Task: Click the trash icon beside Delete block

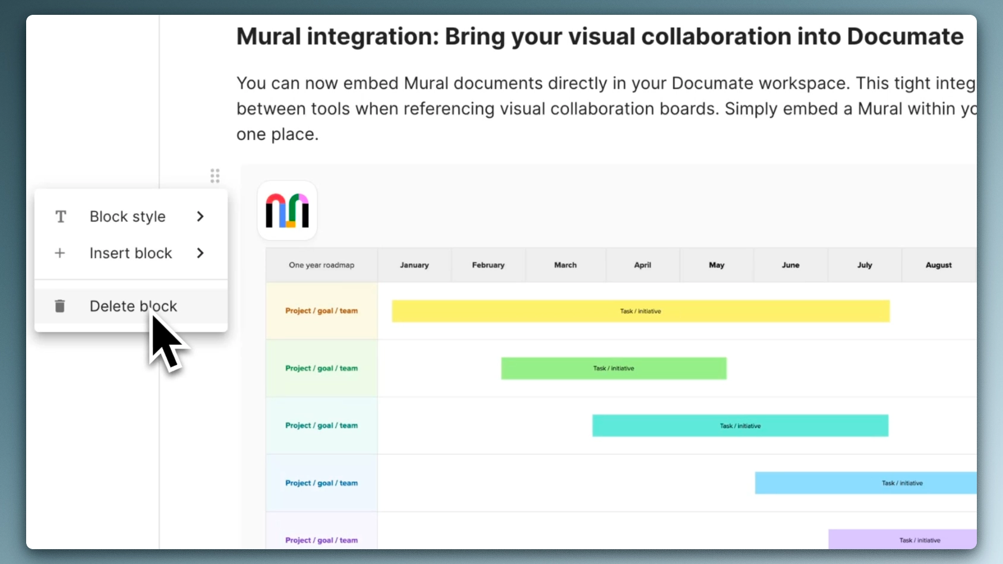Action: coord(60,306)
